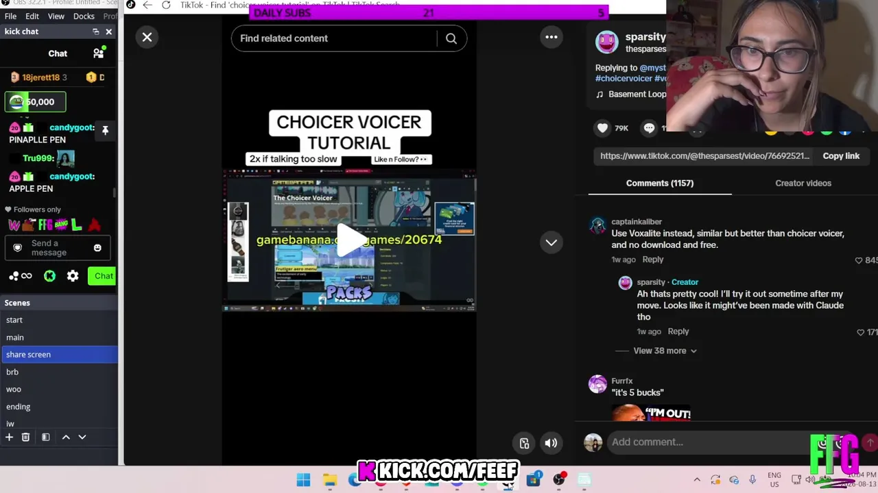Show hidden system tray icons

tap(697, 480)
